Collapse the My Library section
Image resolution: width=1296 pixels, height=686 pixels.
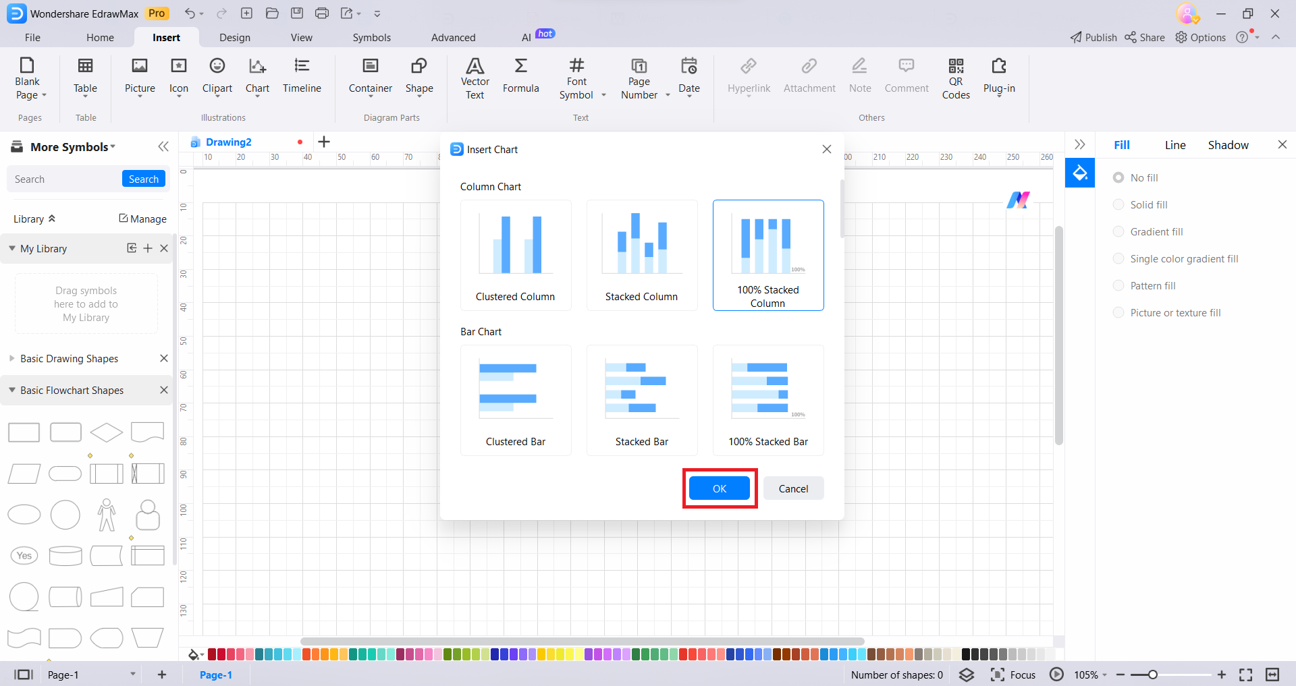(x=12, y=248)
